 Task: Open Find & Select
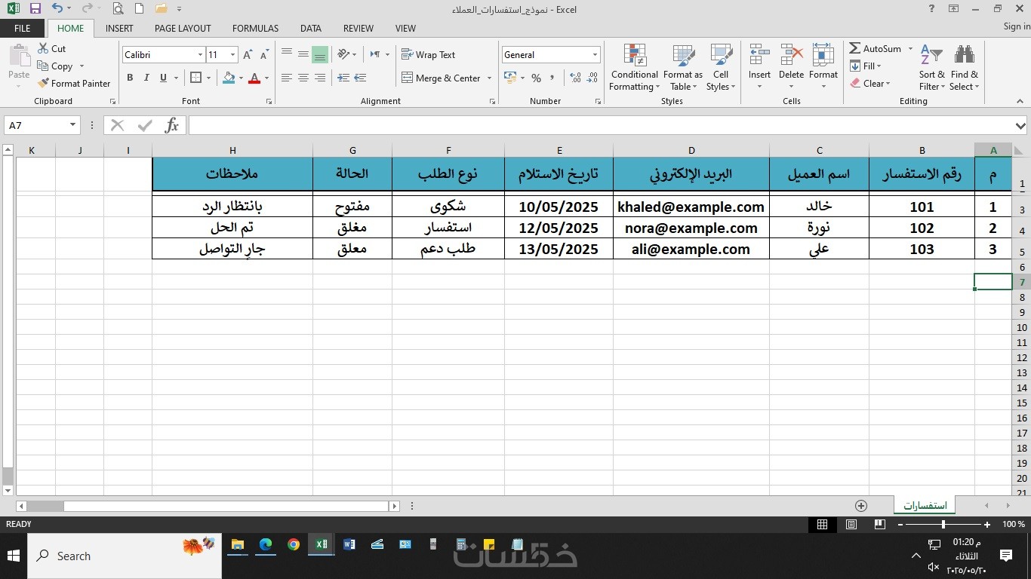pyautogui.click(x=964, y=68)
